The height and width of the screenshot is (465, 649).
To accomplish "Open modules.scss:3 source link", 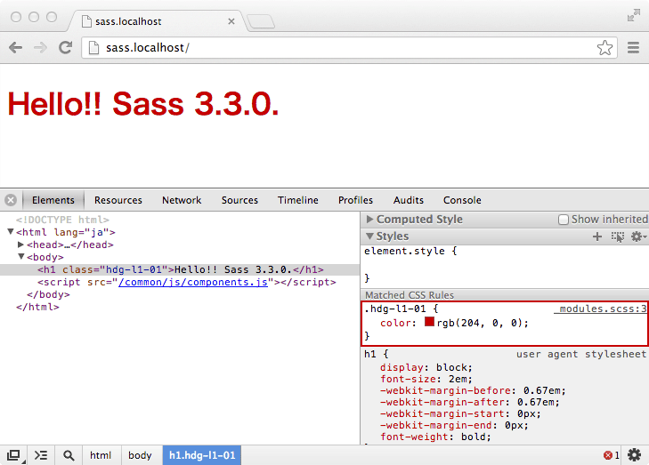I will pyautogui.click(x=601, y=309).
